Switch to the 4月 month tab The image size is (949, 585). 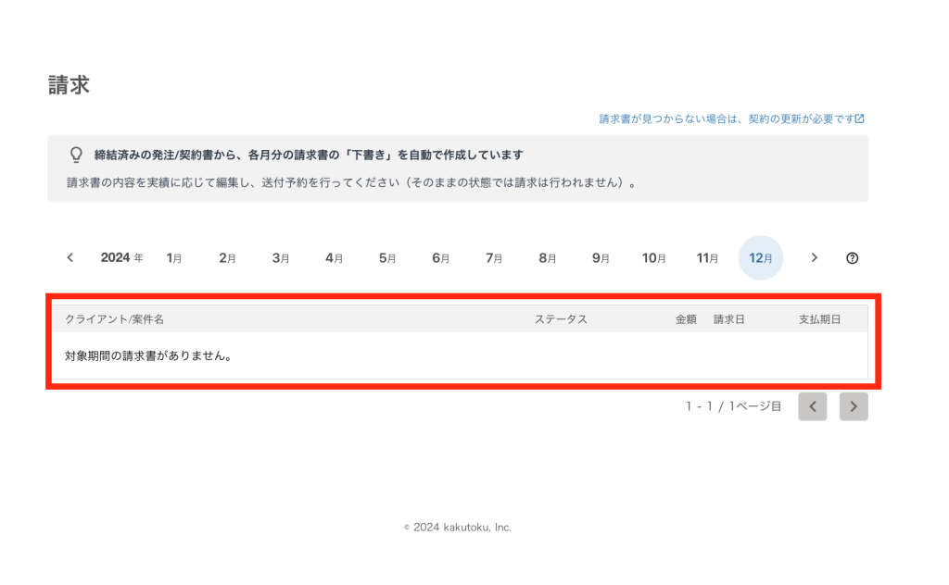pyautogui.click(x=335, y=258)
